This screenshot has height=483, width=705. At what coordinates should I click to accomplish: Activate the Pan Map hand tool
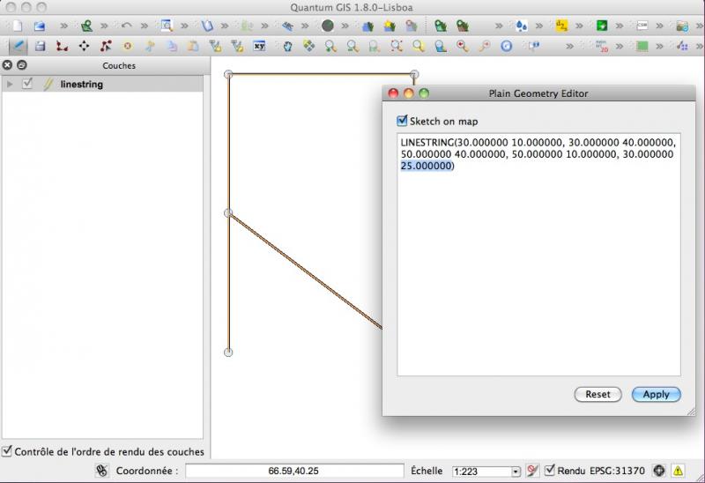(287, 46)
